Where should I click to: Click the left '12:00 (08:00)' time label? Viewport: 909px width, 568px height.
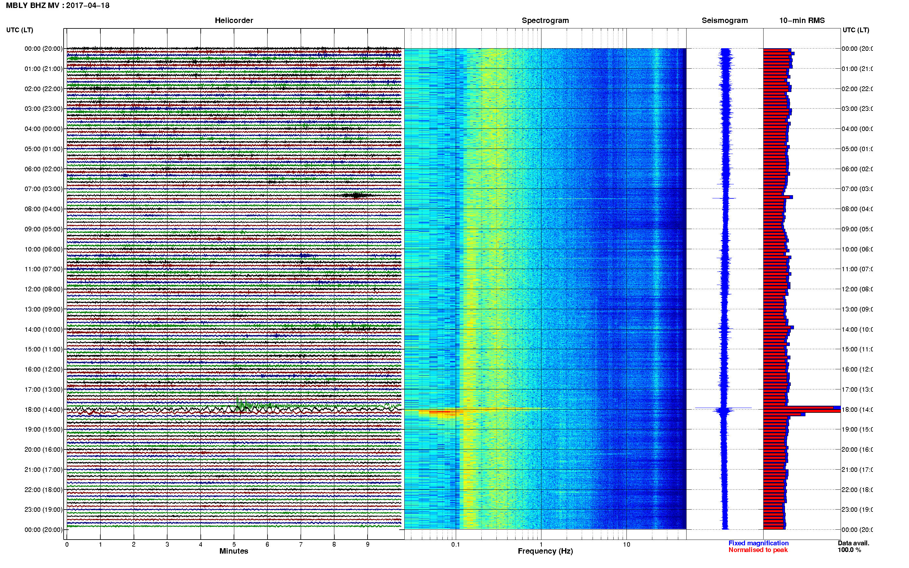pos(43,289)
